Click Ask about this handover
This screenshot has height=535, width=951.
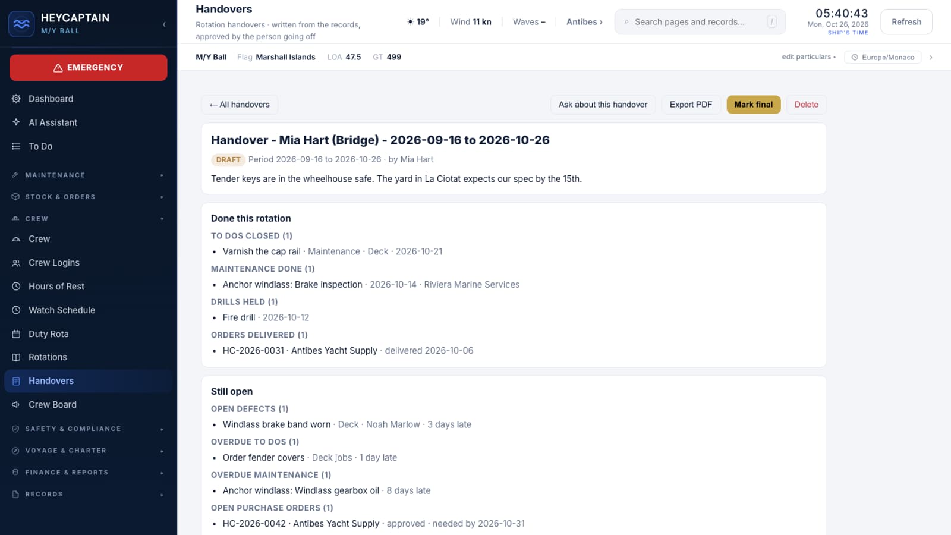click(603, 105)
